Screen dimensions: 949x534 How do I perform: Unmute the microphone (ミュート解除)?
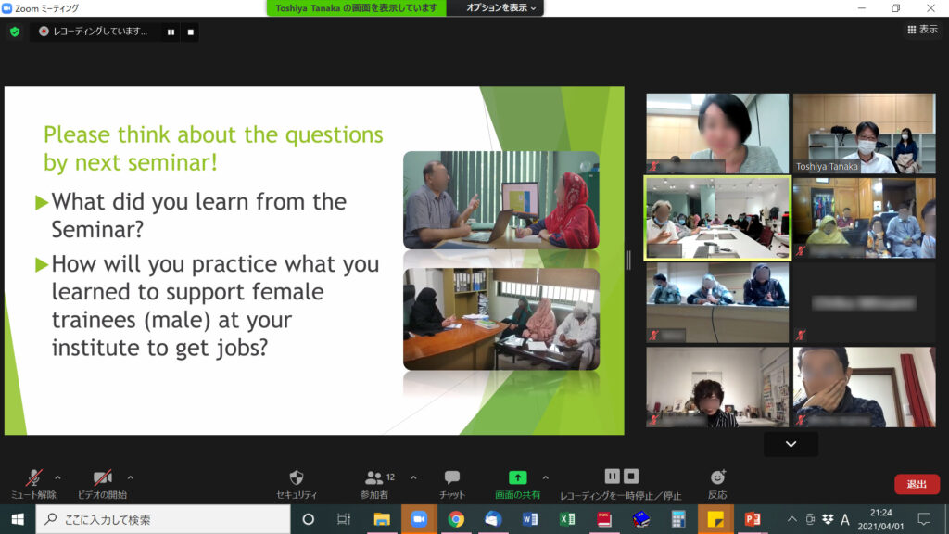coord(33,479)
